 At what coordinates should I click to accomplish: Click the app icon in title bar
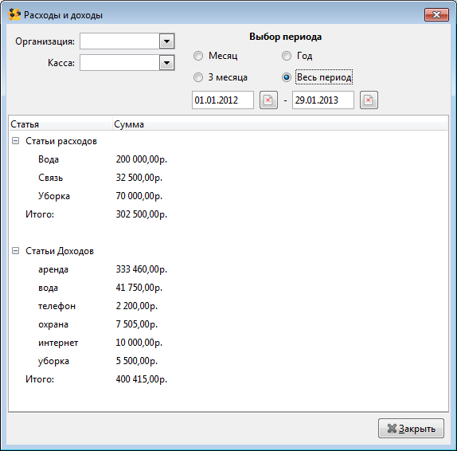14,14
